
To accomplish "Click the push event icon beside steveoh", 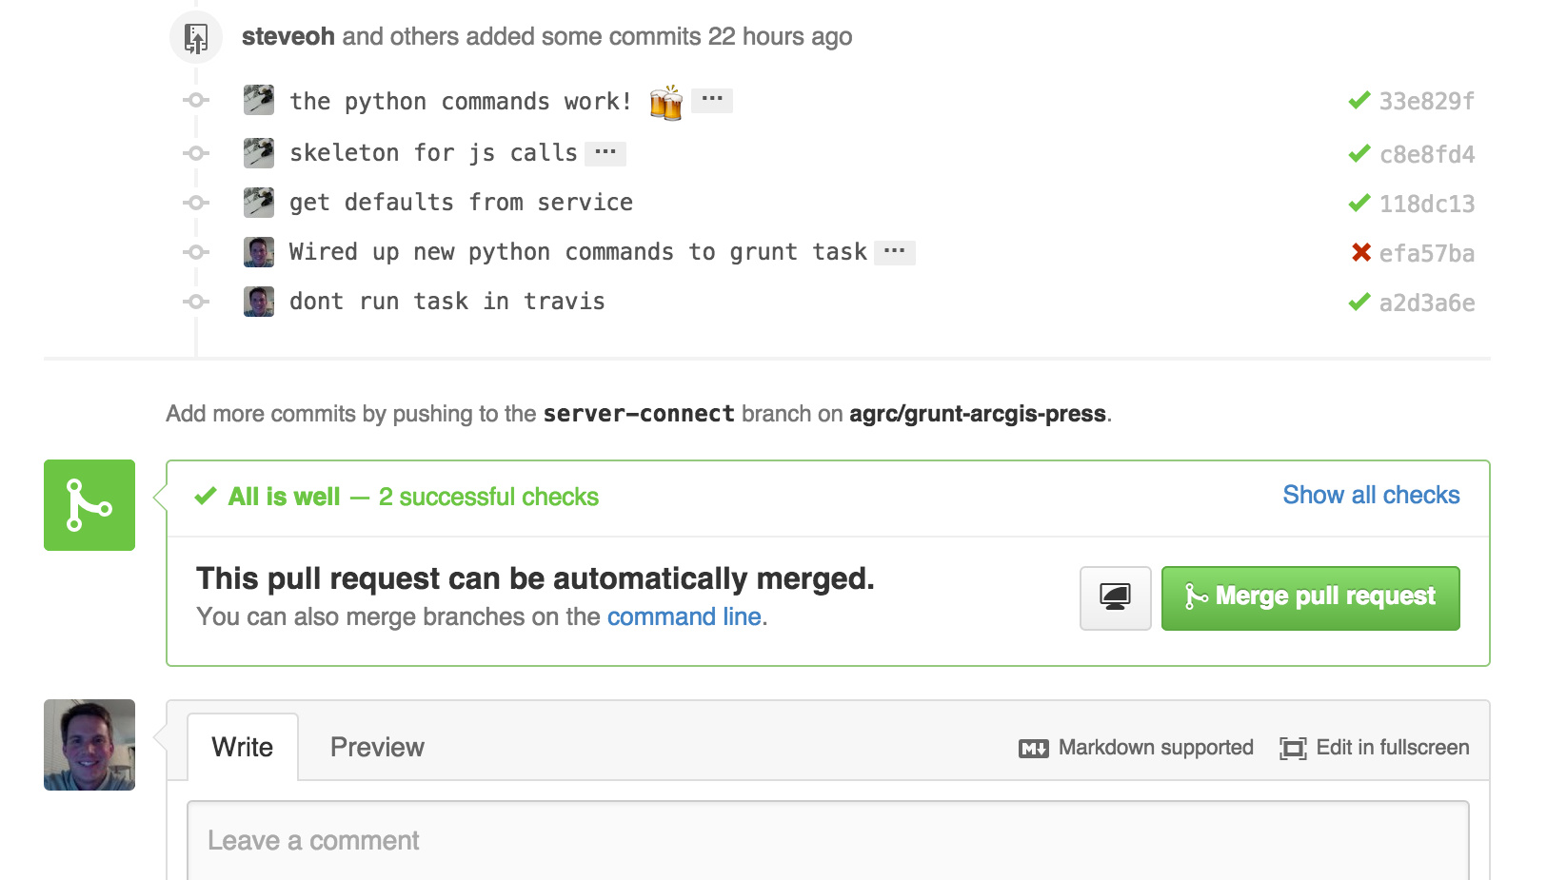I will point(196,38).
